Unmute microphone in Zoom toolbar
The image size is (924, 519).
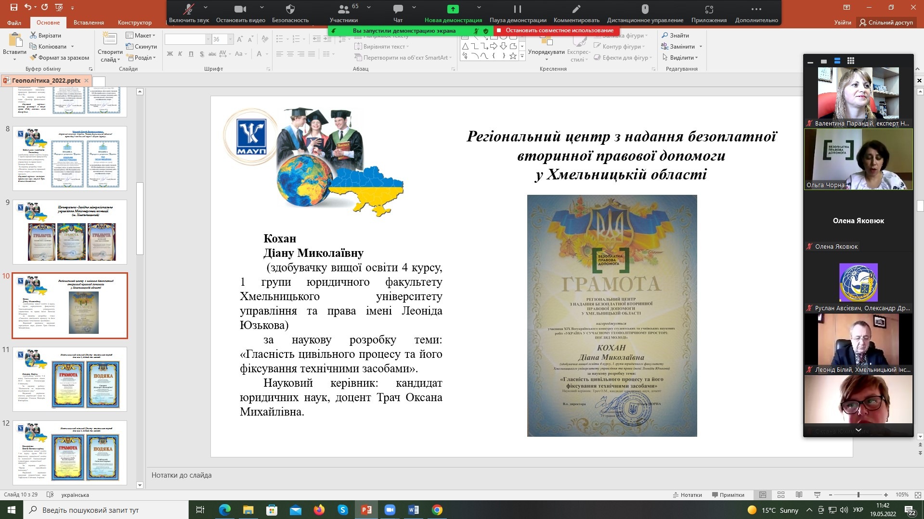[x=189, y=9]
